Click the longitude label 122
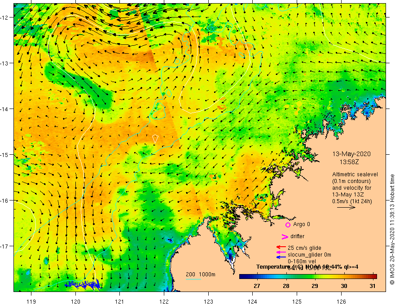This screenshot has height=305, width=395. pos(164,301)
